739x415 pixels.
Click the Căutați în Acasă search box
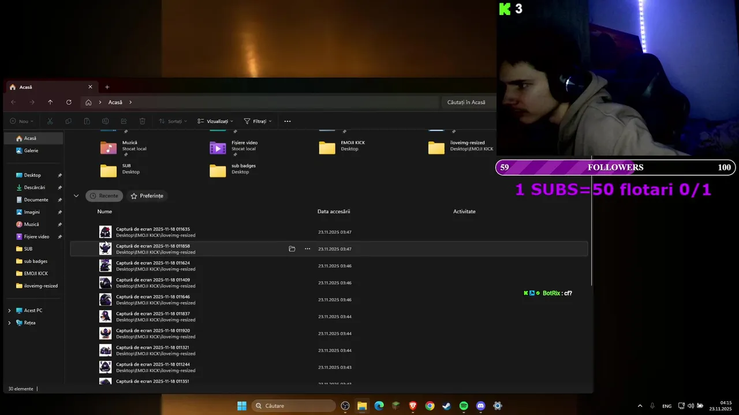pyautogui.click(x=468, y=102)
